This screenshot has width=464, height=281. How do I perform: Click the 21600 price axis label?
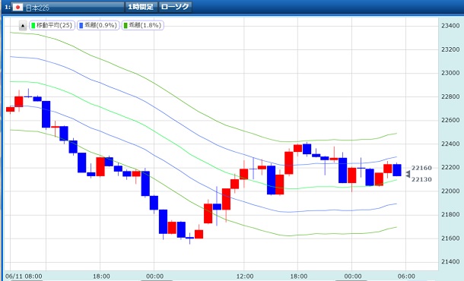(x=450, y=238)
